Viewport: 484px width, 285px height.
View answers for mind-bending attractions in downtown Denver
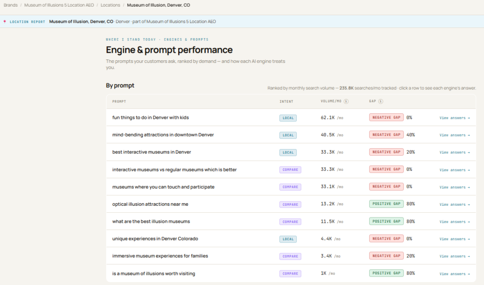pyautogui.click(x=455, y=135)
